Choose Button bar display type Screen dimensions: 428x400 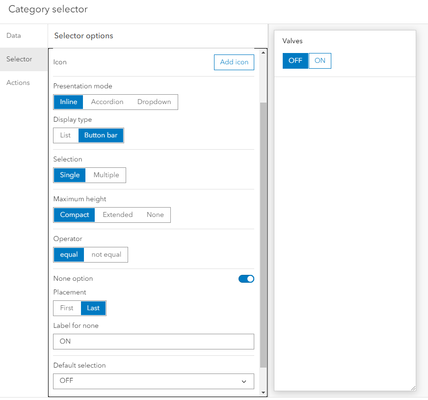tap(101, 135)
